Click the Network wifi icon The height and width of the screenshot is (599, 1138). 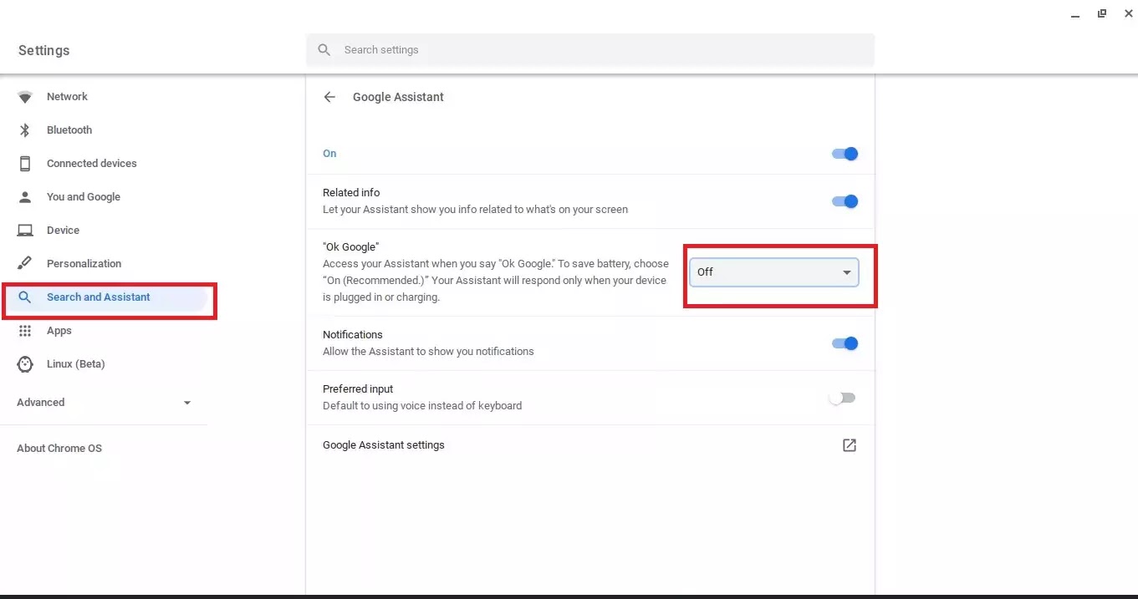tap(25, 97)
